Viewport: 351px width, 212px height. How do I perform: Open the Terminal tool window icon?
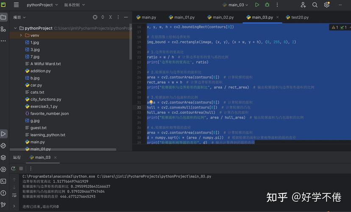pos(3,181)
